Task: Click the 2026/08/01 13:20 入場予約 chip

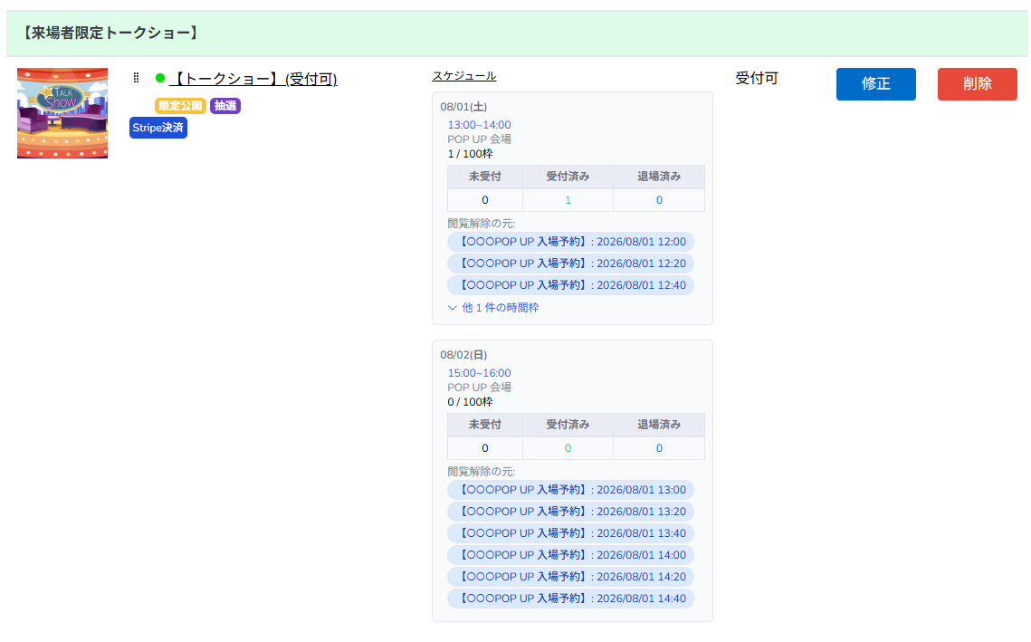Action: [x=571, y=511]
